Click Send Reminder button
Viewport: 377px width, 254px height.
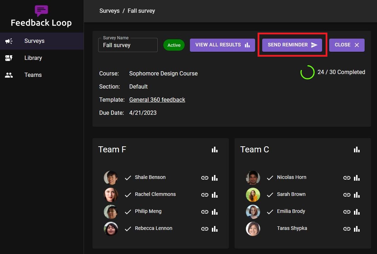[292, 45]
